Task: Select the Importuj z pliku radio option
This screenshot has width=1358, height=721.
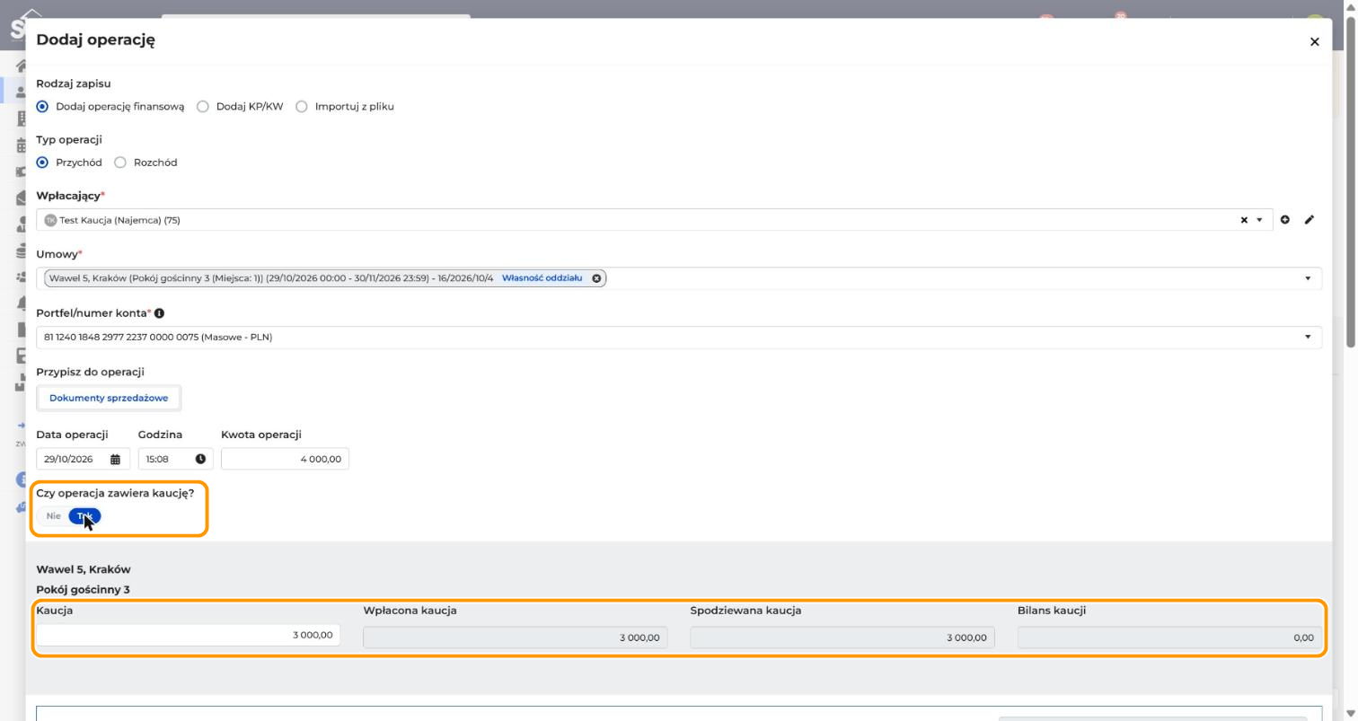Action: click(302, 106)
